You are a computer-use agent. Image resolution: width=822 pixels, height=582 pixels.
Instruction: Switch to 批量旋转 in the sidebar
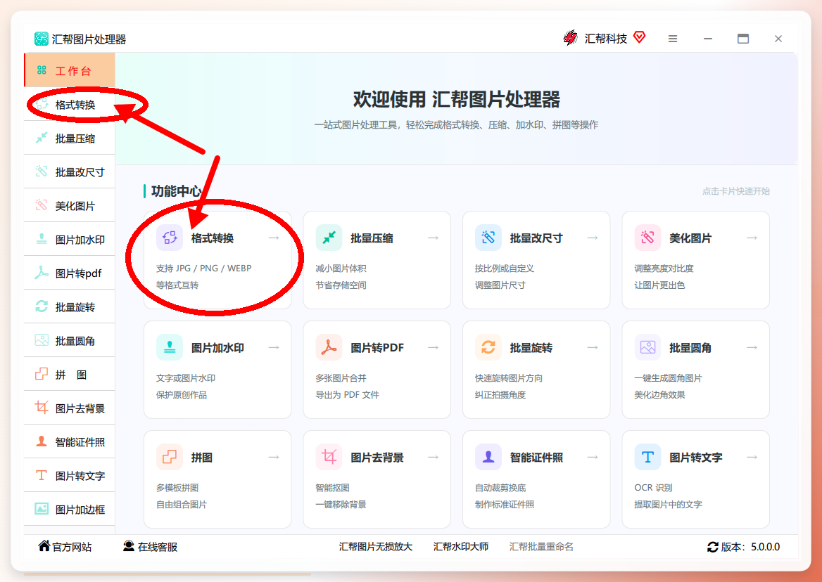69,306
